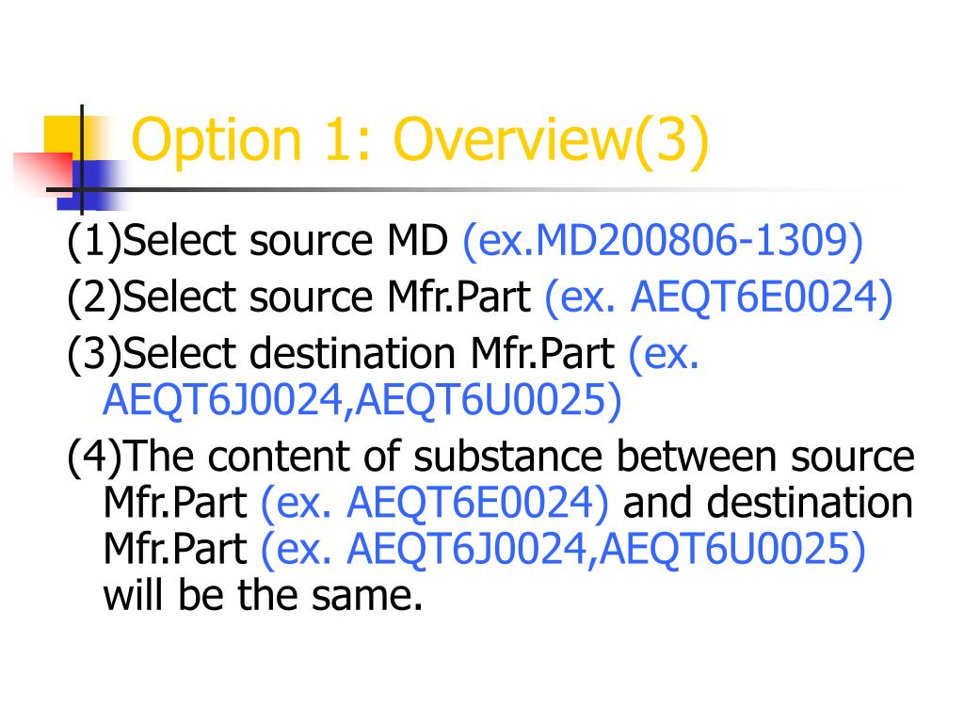Click the text '(2)Select source Mfr.Part'
The height and width of the screenshot is (723, 964).
coord(298,297)
